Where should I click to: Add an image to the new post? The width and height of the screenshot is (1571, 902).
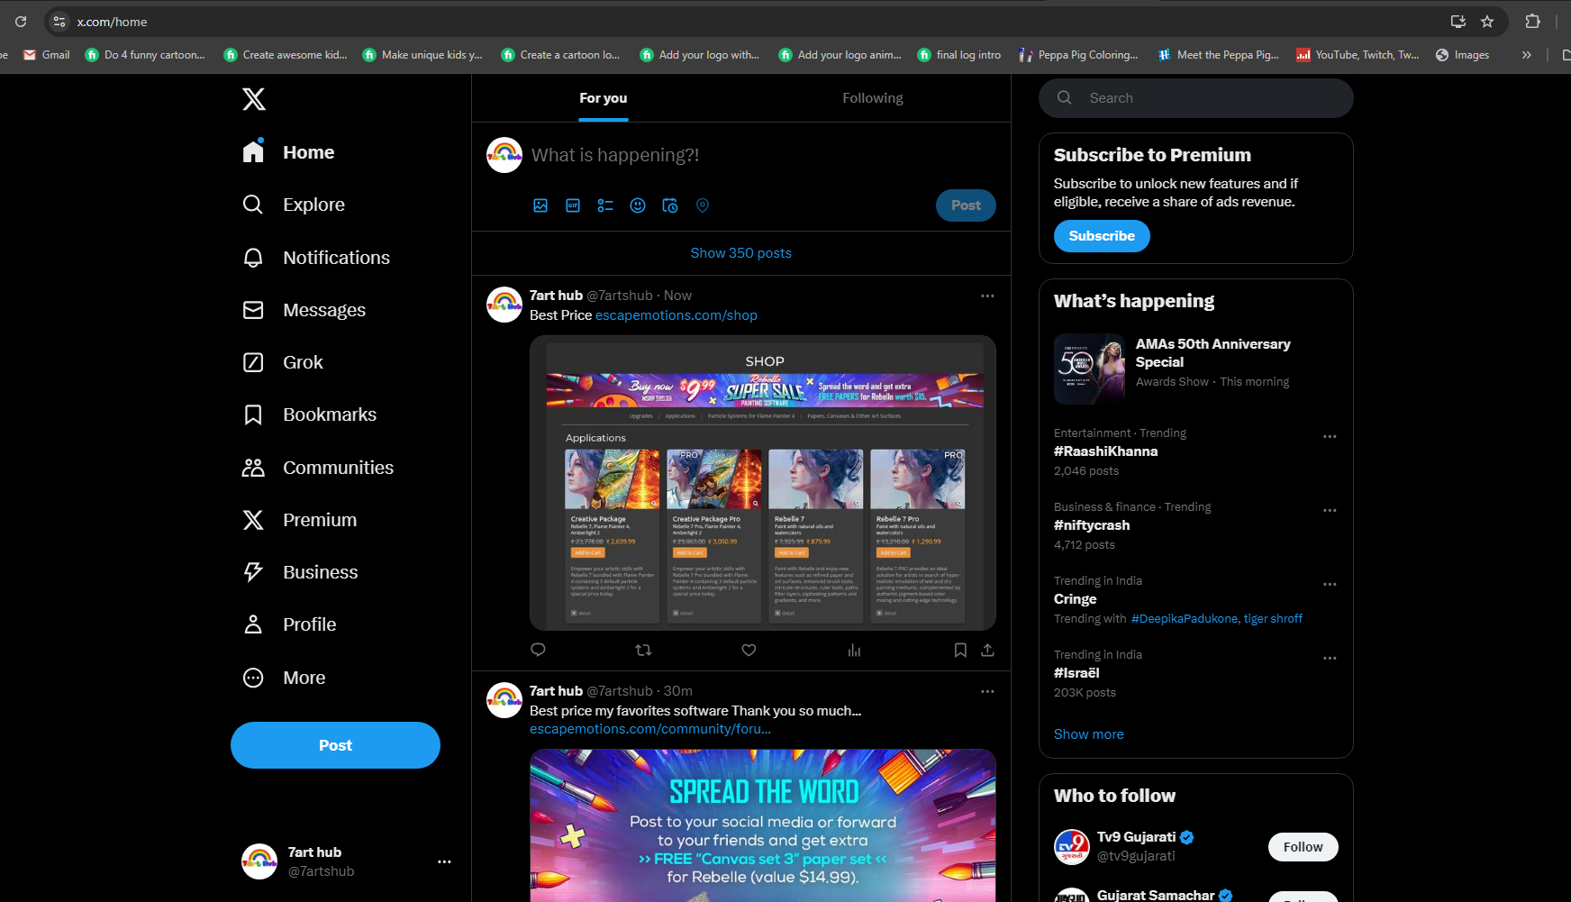click(x=540, y=205)
